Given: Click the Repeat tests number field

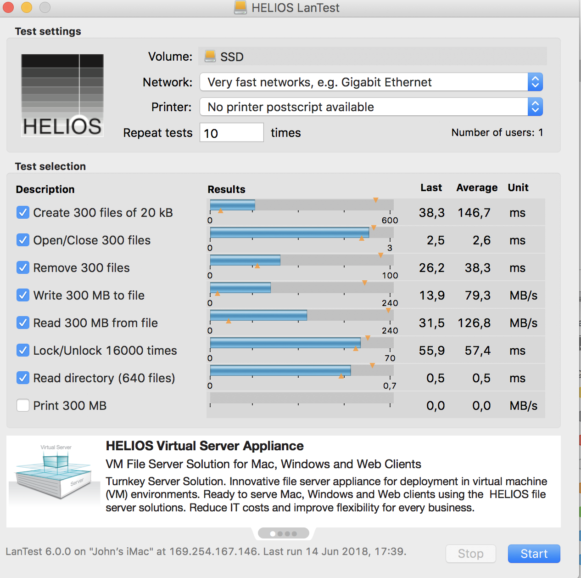Looking at the screenshot, I should pyautogui.click(x=232, y=132).
